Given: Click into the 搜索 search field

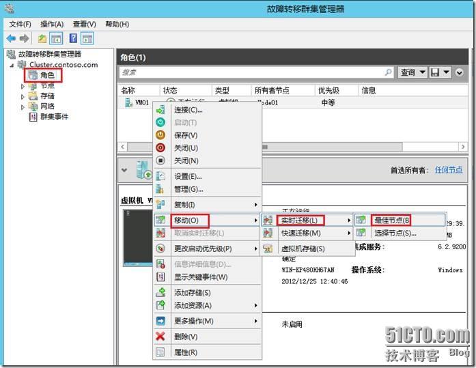Looking at the screenshot, I should [x=253, y=72].
